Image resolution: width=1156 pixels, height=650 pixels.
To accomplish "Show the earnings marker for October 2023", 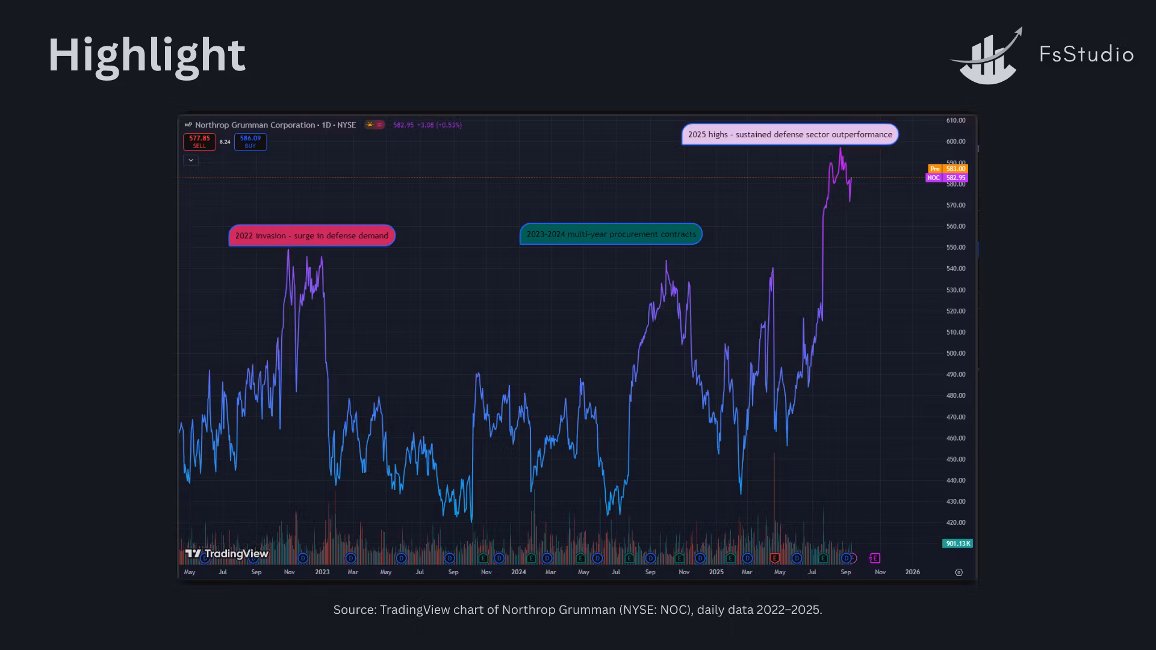I will pyautogui.click(x=483, y=559).
